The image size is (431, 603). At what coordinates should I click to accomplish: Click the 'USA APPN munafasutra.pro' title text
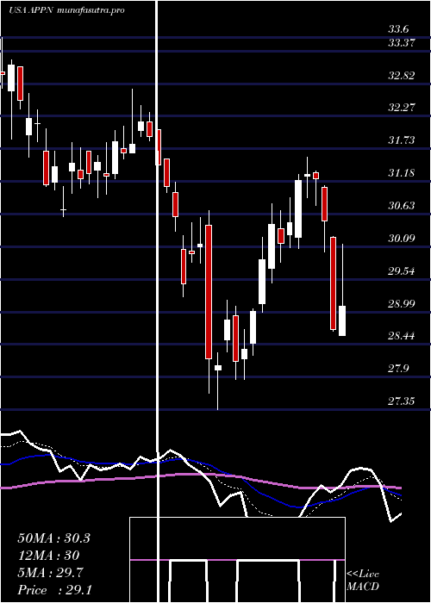click(x=66, y=10)
